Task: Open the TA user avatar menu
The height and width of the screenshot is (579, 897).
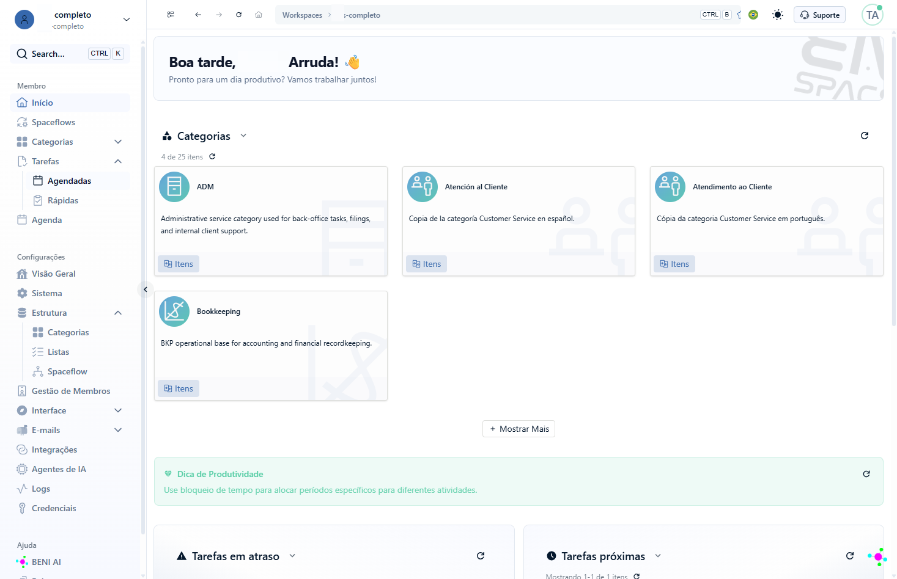Action: pyautogui.click(x=873, y=15)
